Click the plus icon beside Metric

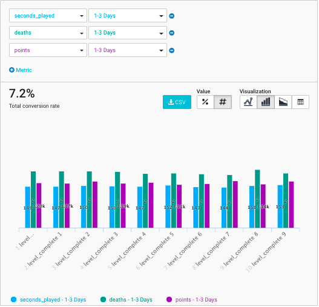12,70
